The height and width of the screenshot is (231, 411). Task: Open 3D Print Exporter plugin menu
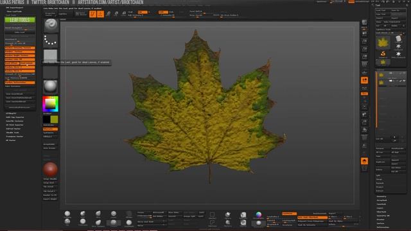pyautogui.click(x=15, y=125)
